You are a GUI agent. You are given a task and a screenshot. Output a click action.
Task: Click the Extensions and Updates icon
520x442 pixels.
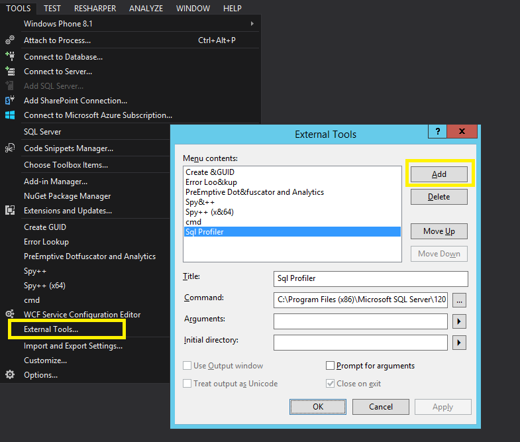click(x=10, y=210)
